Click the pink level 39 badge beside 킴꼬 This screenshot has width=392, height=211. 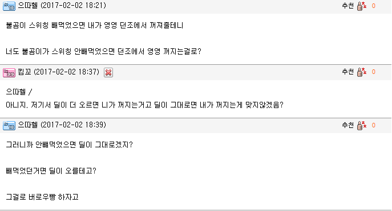[9, 73]
